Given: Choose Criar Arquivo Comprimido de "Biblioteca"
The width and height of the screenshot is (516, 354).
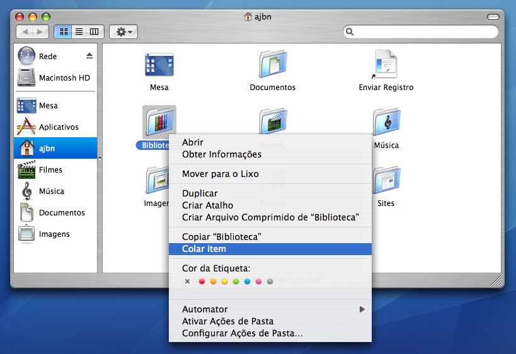Looking at the screenshot, I should click(270, 217).
